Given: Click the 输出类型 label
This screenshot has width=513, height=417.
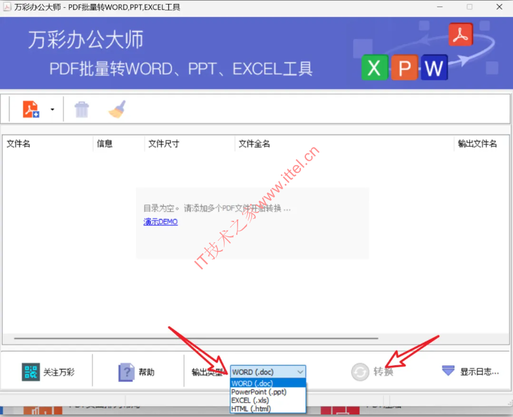Looking at the screenshot, I should coord(208,372).
